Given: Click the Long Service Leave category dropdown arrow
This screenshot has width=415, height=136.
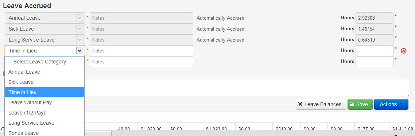Looking at the screenshot, I should point(79,40).
